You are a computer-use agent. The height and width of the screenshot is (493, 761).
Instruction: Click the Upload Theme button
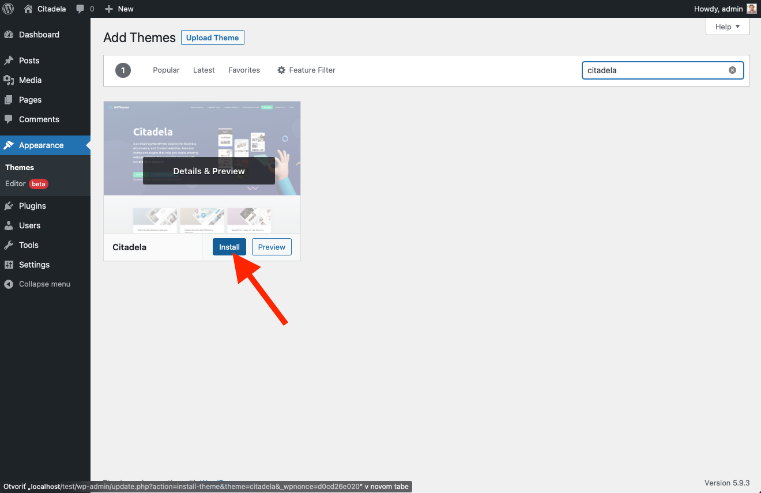pos(212,37)
